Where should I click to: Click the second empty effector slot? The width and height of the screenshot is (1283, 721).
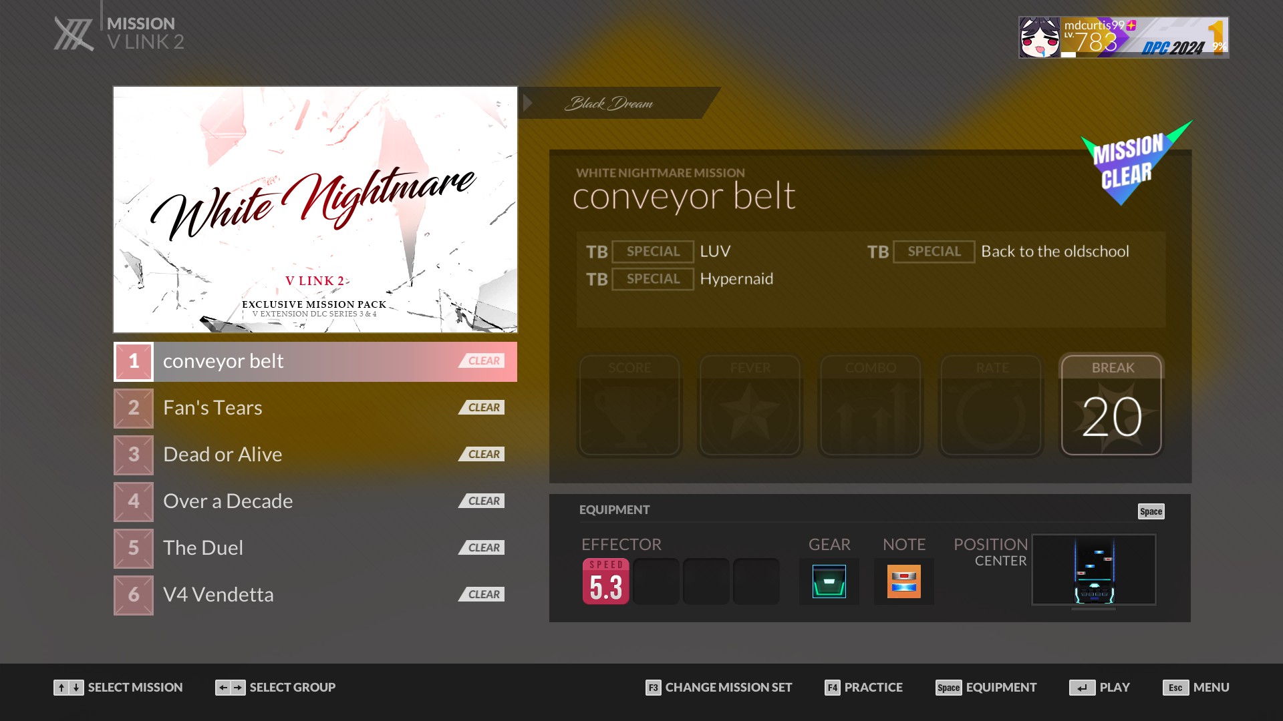pyautogui.click(x=706, y=581)
